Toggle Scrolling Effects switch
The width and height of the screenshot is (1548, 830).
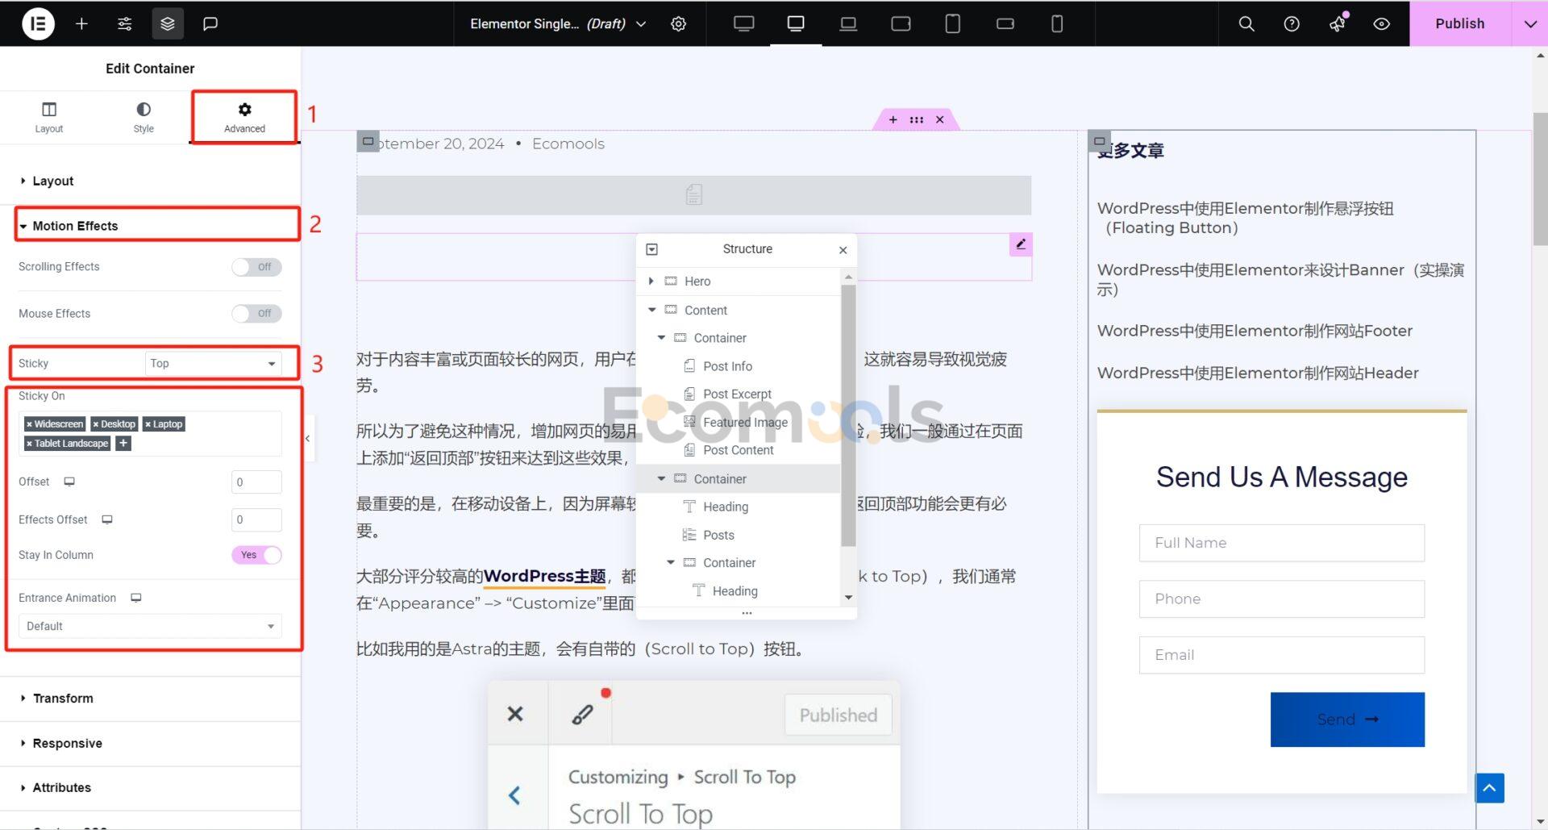256,267
